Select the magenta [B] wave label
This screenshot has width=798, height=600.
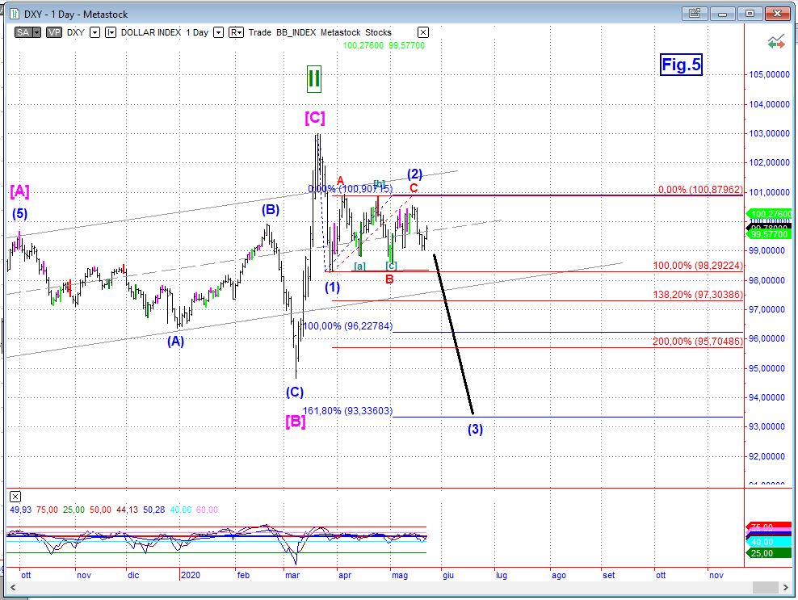tap(295, 422)
